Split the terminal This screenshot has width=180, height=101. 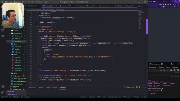point(137,87)
